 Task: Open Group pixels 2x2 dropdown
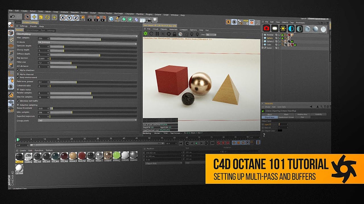point(88,120)
